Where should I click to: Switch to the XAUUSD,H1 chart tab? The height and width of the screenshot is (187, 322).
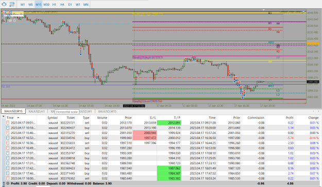[37, 111]
